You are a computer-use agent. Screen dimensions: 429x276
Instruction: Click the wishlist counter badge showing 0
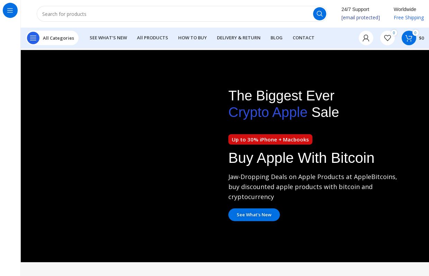pos(394,33)
